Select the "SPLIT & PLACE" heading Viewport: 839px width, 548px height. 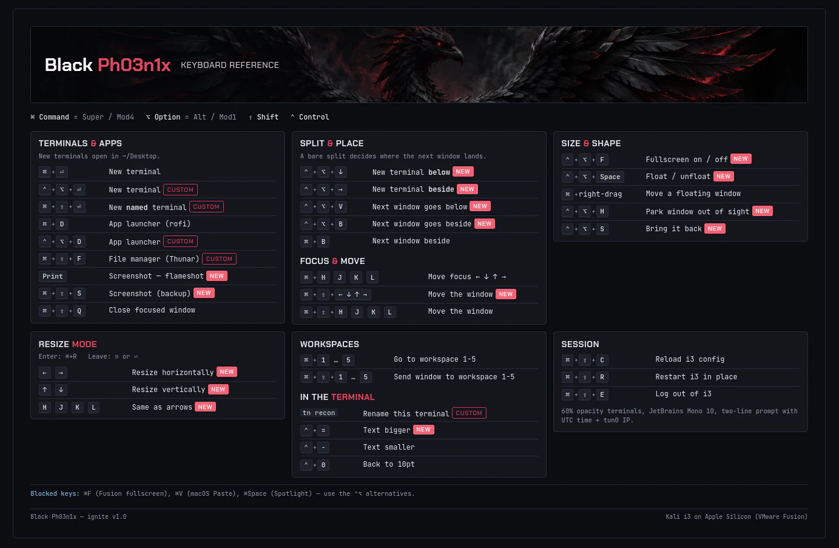pos(332,143)
